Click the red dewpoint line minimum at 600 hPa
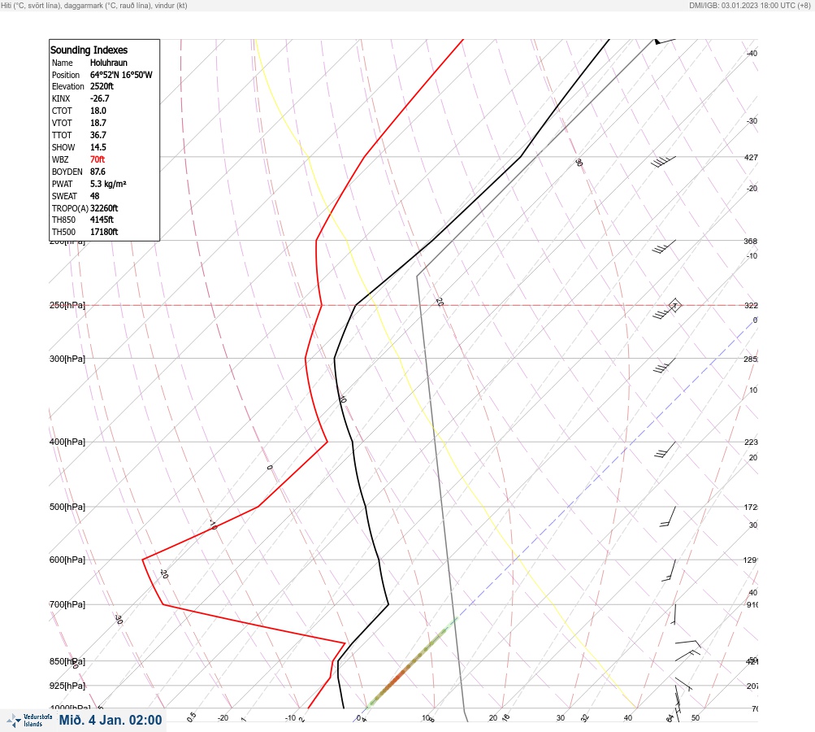The height and width of the screenshot is (732, 815). [x=142, y=560]
